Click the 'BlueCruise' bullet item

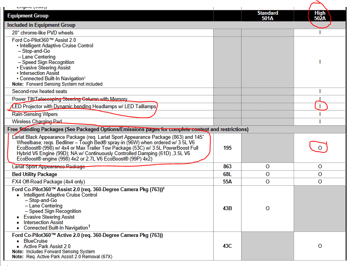36,241
